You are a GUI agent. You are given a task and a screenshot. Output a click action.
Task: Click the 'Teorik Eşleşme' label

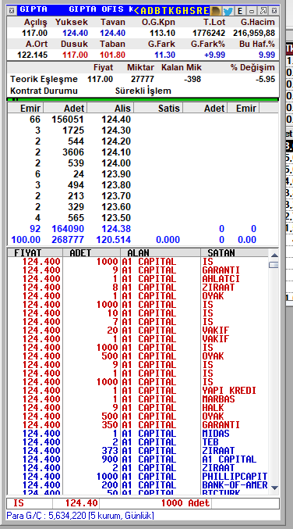(44, 79)
